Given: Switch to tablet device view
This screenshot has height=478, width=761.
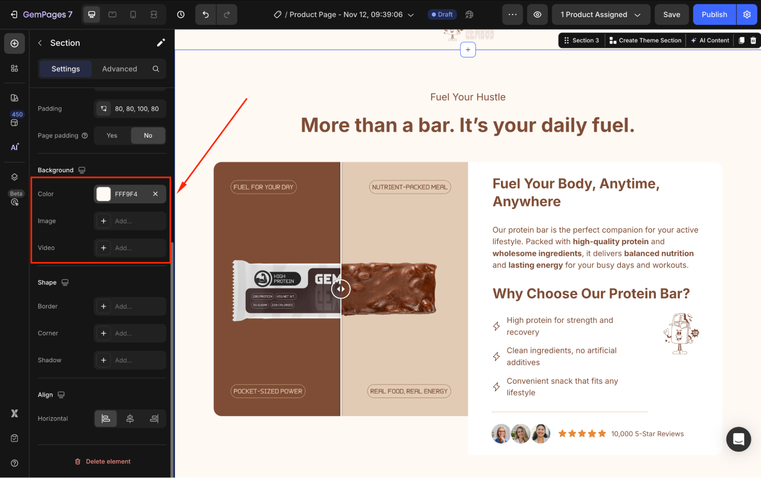Looking at the screenshot, I should click(112, 14).
